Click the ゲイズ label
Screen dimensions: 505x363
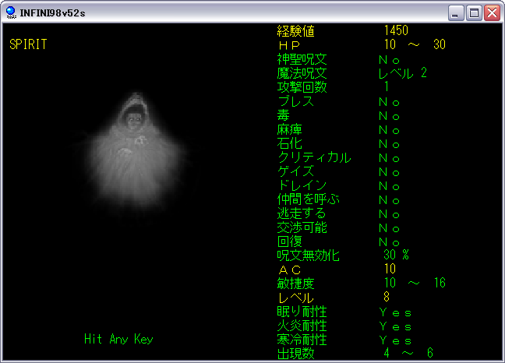(295, 171)
